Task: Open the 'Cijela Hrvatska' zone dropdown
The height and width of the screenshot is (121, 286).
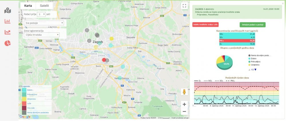Action: (x=41, y=35)
